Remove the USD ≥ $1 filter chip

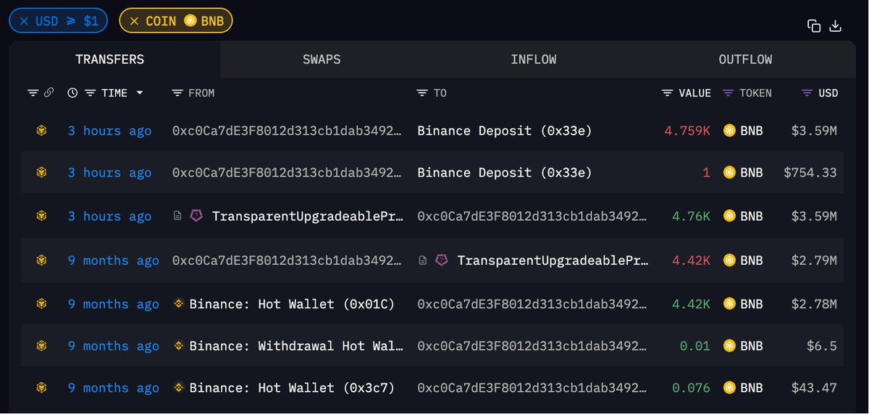tap(24, 21)
